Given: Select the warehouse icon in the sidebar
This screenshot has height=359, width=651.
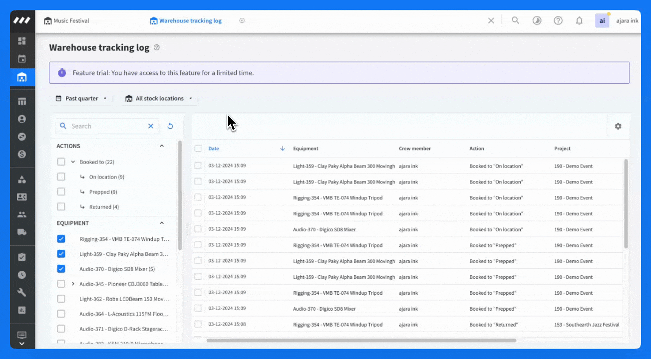Looking at the screenshot, I should point(22,77).
